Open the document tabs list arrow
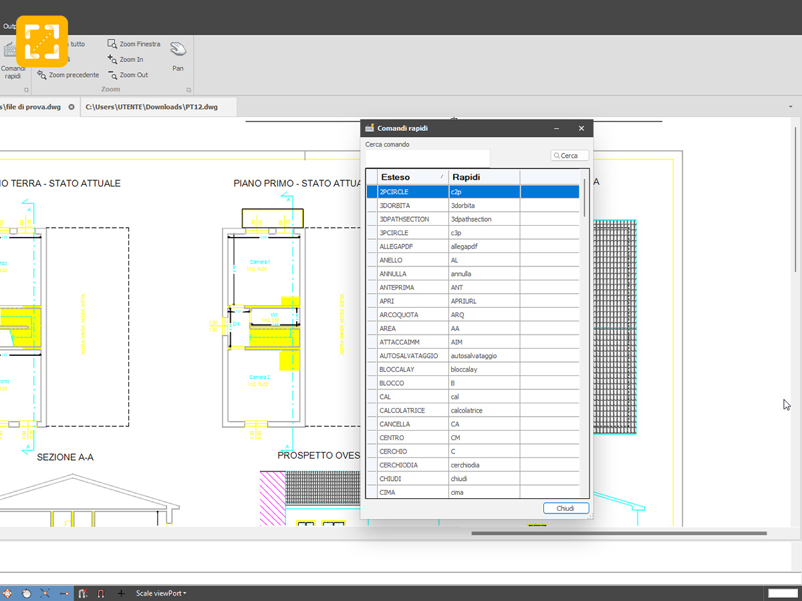802x601 pixels. 791,107
